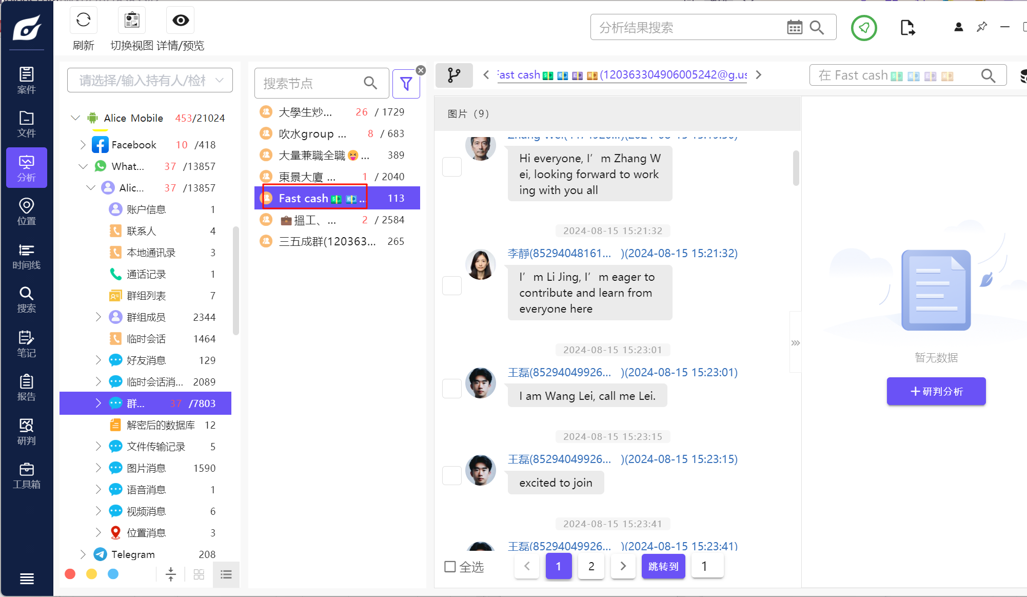Expand the Telegram tree node
1027x597 pixels.
click(x=83, y=554)
